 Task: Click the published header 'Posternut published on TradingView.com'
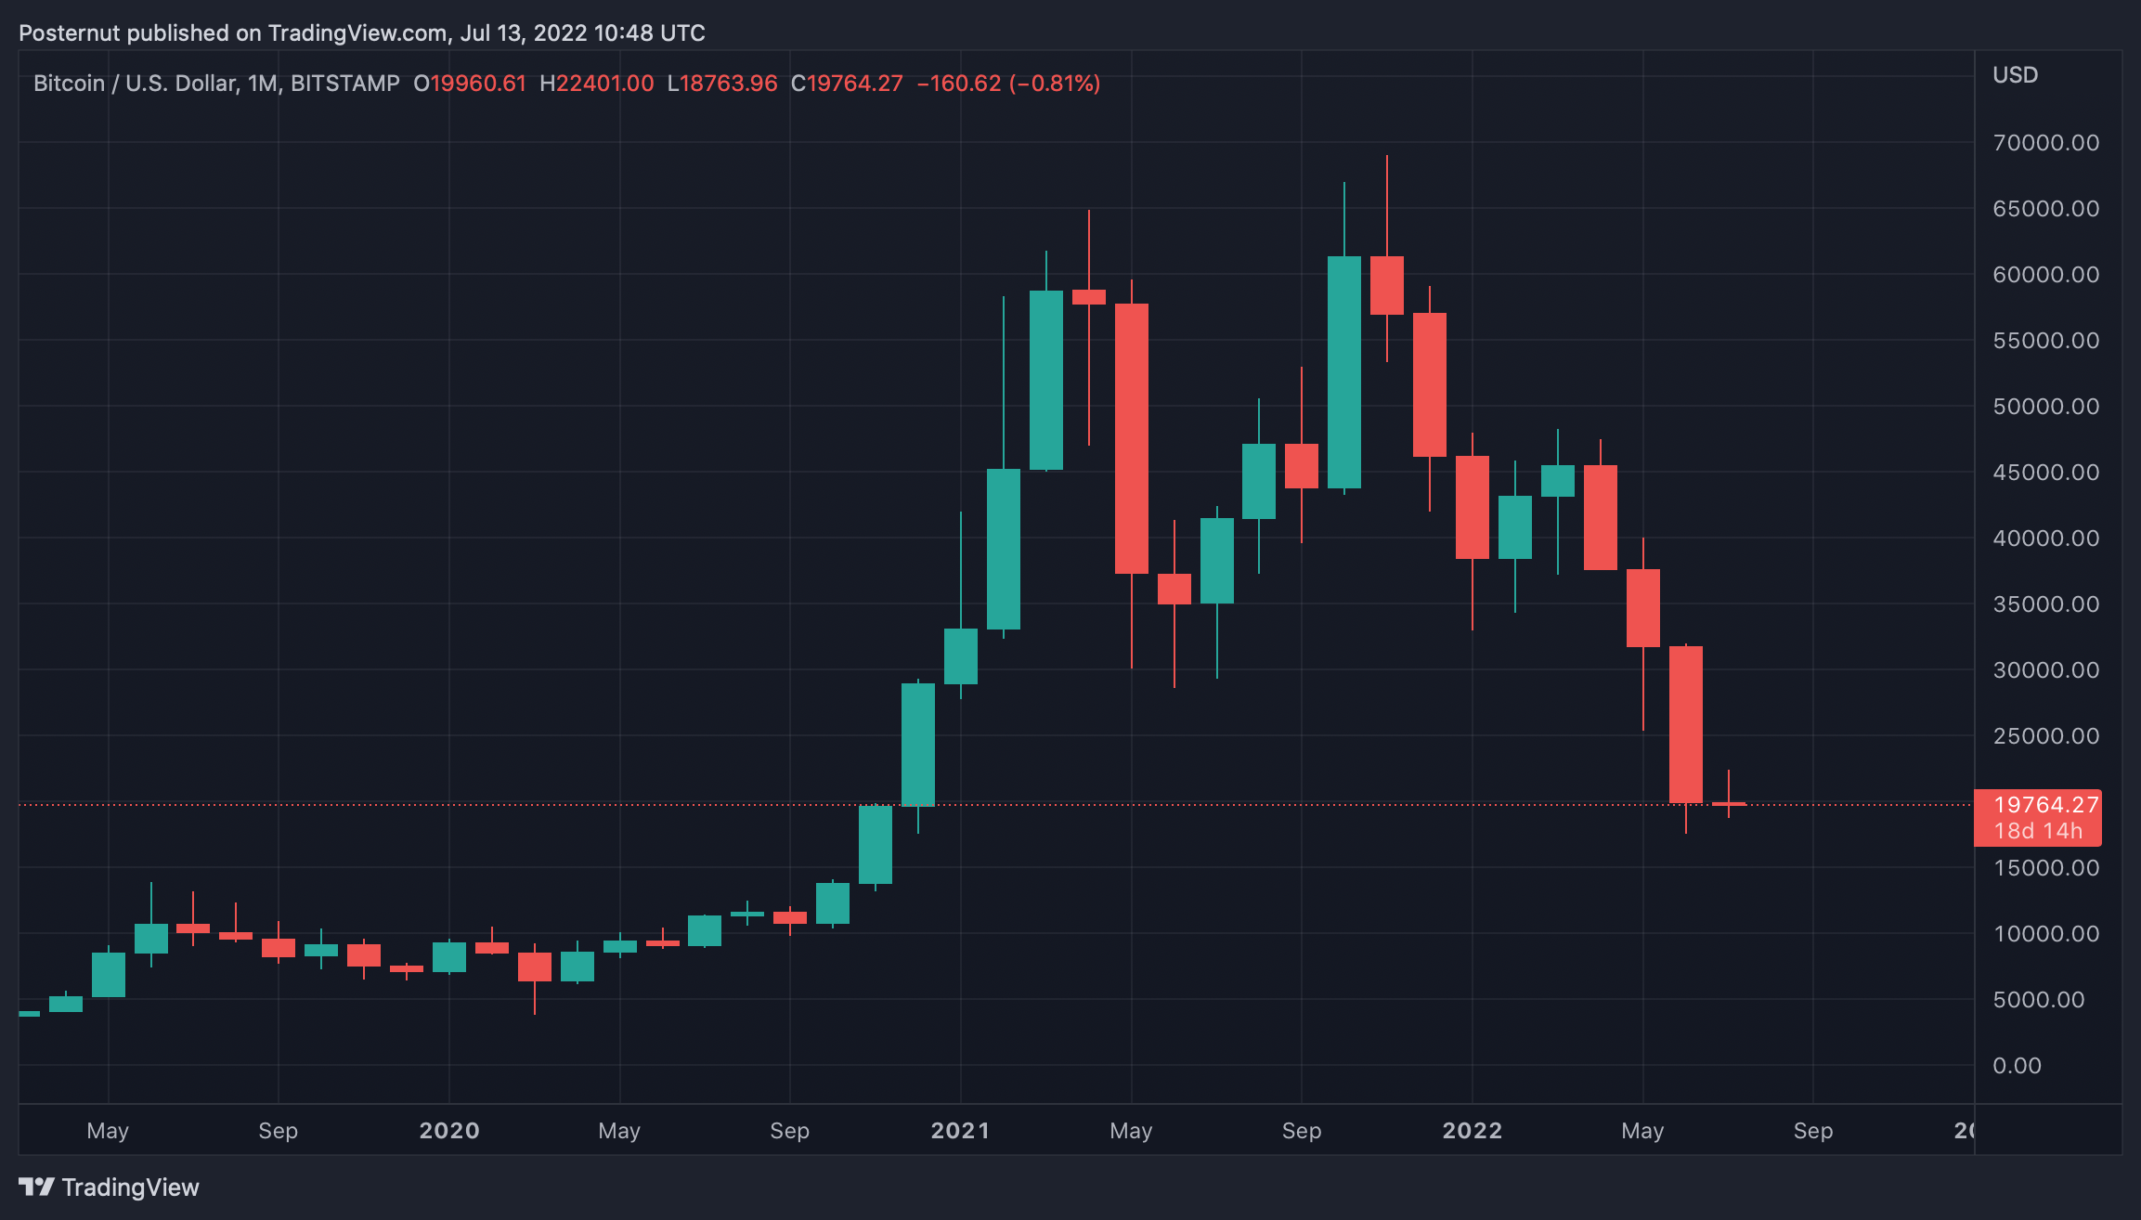(233, 33)
